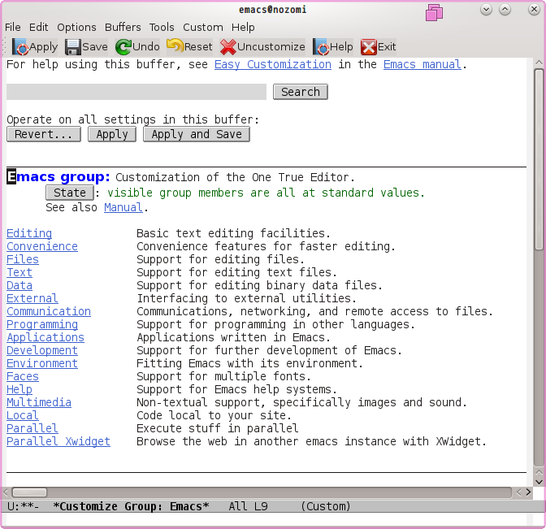Click the Apply toolbar icon
Viewport: 546px width, 529px height.
(20, 47)
